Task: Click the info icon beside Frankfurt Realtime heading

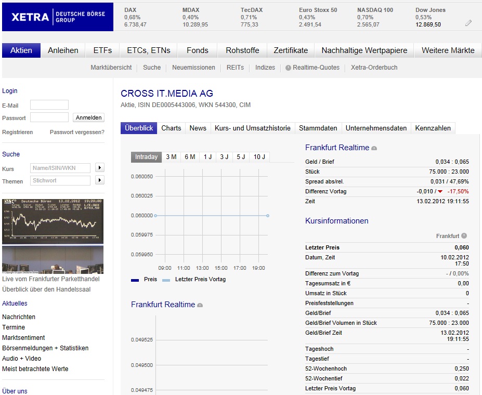Action: pyautogui.click(x=374, y=148)
